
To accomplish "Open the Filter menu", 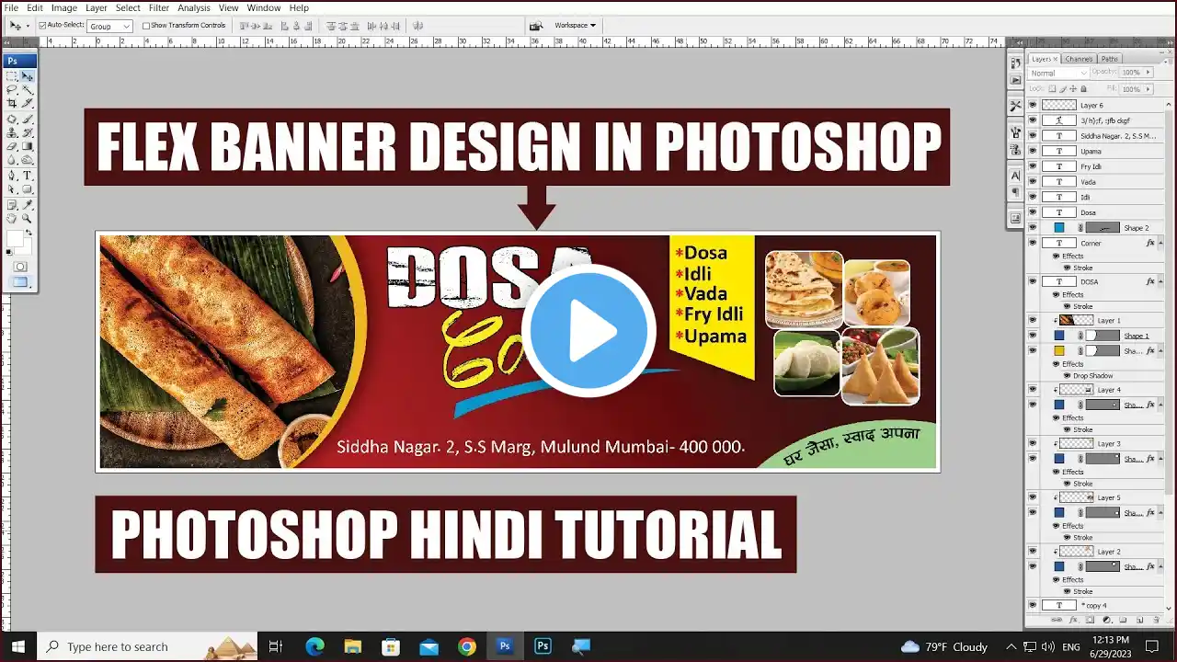I will [x=159, y=7].
